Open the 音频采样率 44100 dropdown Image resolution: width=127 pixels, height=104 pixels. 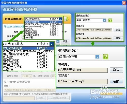(x=30, y=76)
